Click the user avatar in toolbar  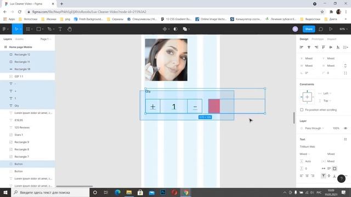295,29
